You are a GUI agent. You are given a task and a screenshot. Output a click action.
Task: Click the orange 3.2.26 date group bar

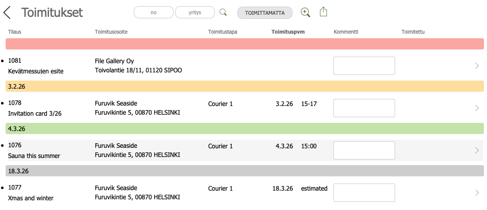coord(244,86)
